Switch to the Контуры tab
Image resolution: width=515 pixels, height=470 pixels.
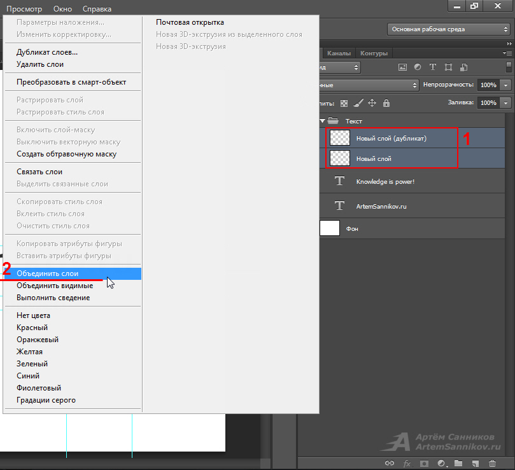click(374, 53)
